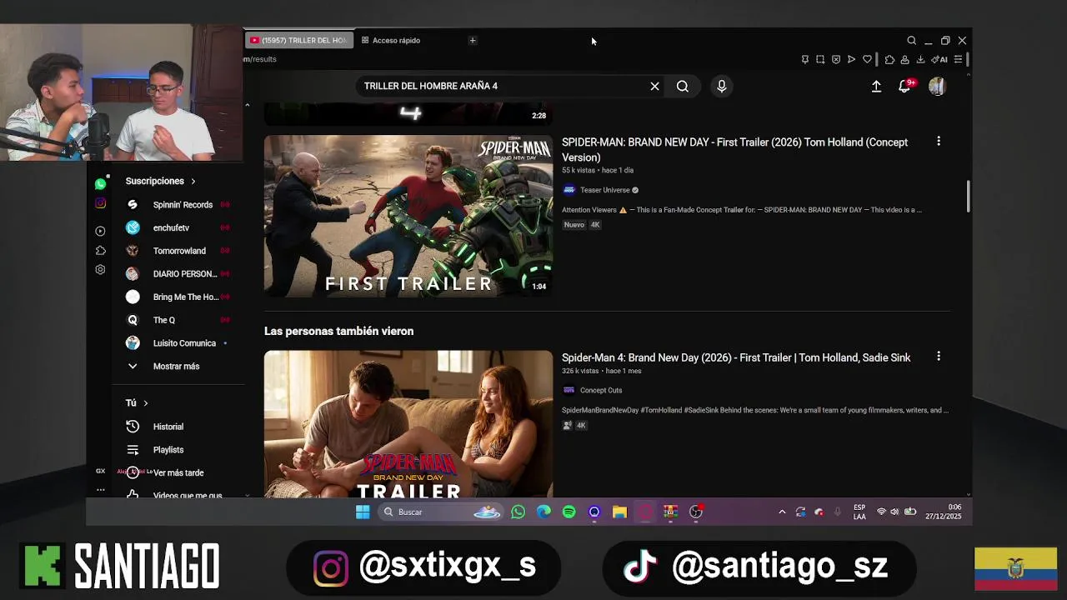1067x600 pixels.
Task: Open the three-dot sidebar setup menu
Action: [100, 490]
